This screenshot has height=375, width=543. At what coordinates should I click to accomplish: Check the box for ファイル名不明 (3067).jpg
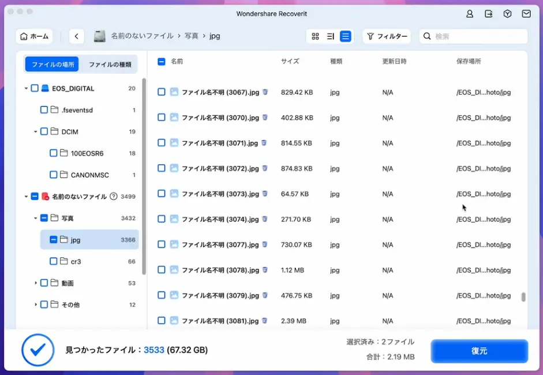click(x=162, y=92)
